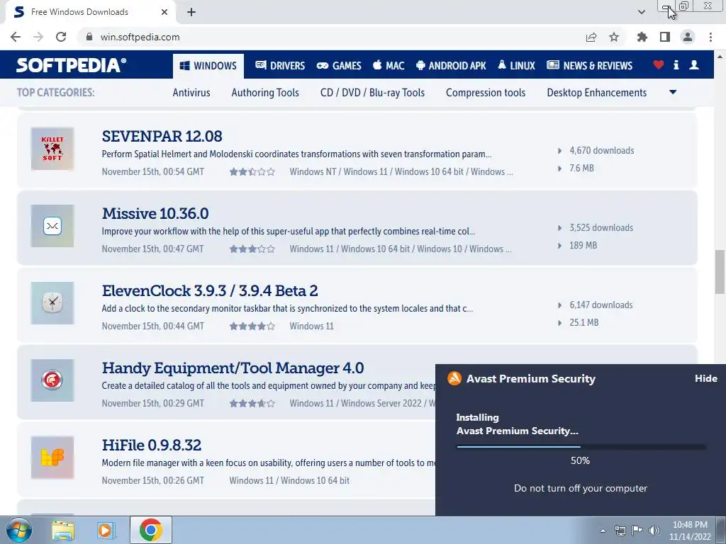View site information lock icon

point(89,37)
